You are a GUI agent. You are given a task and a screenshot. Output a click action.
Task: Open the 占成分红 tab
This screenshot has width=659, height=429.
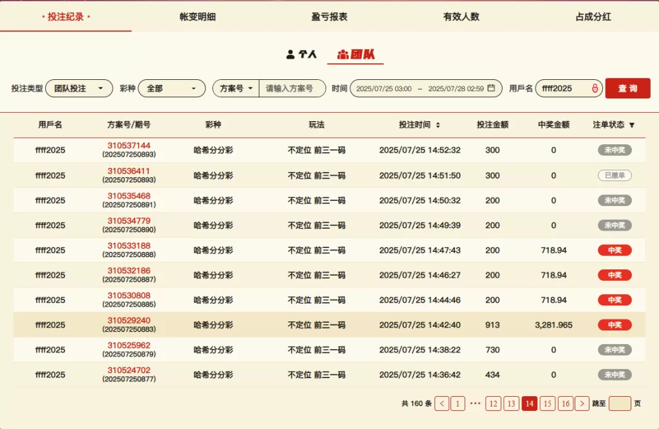tap(593, 17)
